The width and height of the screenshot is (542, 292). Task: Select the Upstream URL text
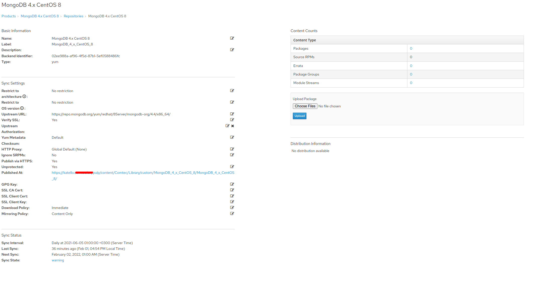111,114
